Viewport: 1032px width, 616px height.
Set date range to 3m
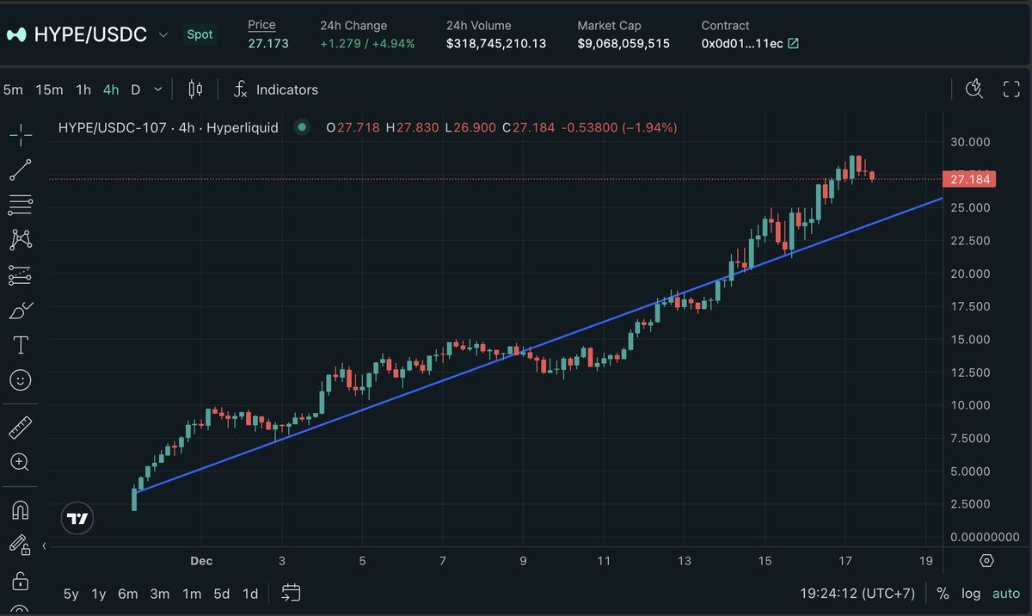tap(160, 594)
